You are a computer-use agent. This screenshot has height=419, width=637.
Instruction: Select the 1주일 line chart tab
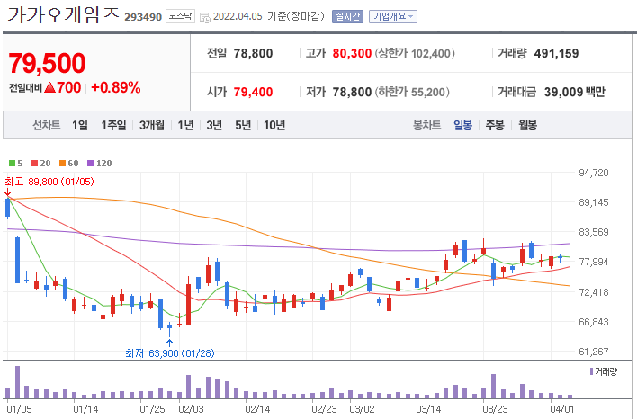[113, 125]
